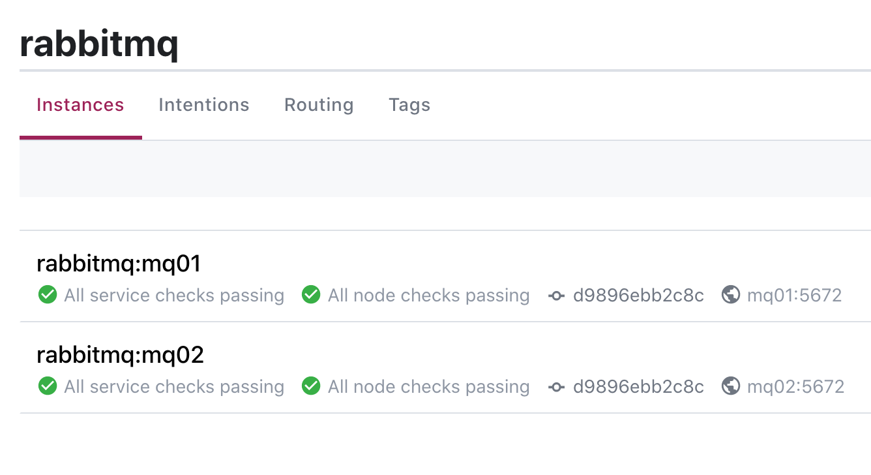This screenshot has width=871, height=475.
Task: Open the Tags tab
Action: tap(409, 105)
